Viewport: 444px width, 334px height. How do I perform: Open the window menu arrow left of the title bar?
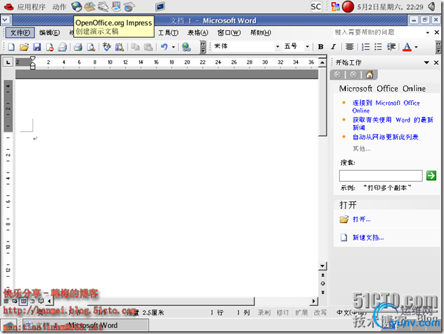coord(6,20)
